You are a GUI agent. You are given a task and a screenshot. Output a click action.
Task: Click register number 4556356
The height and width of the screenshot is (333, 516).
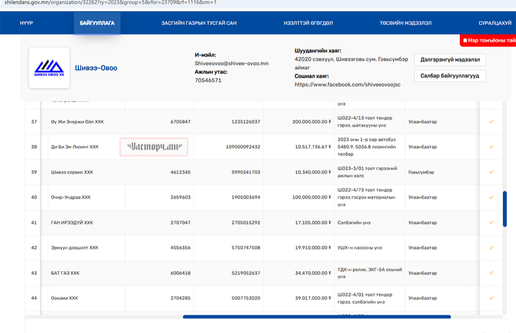pyautogui.click(x=180, y=248)
